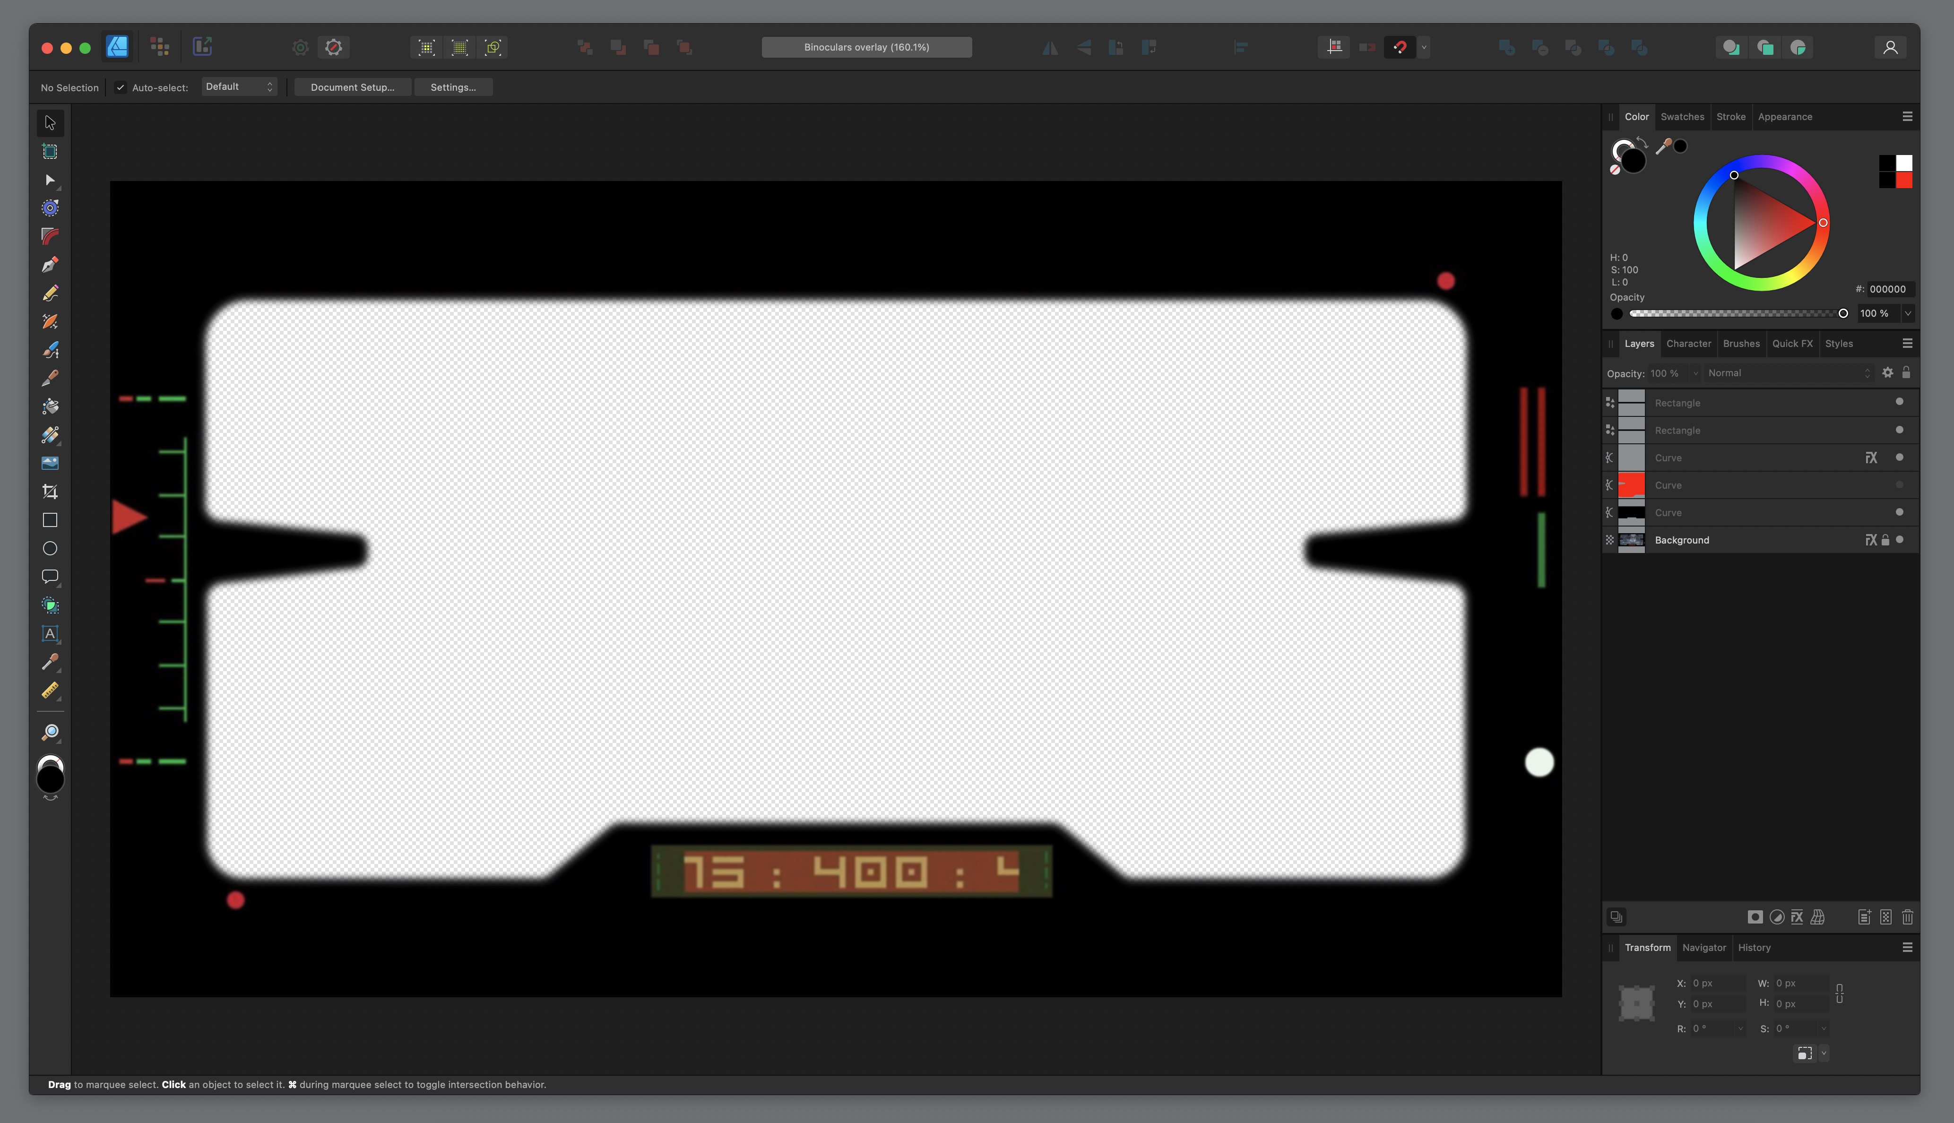
Task: Open the Normal blend mode dropdown
Action: coord(1788,373)
